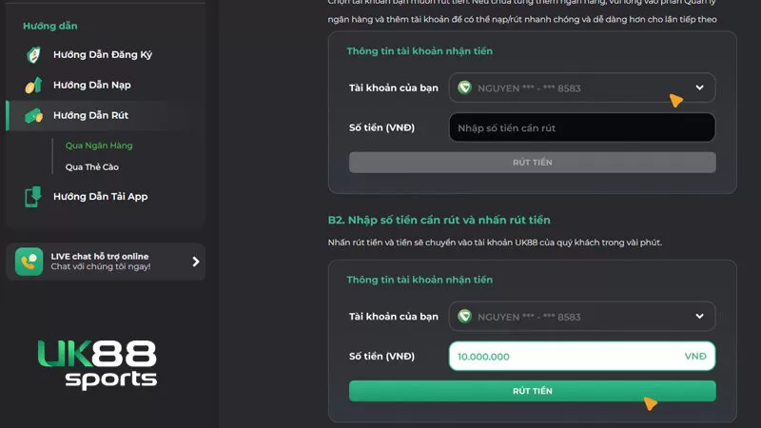Open the lower Tài khoản của bạn dropdown
The height and width of the screenshot is (428, 761).
(700, 316)
